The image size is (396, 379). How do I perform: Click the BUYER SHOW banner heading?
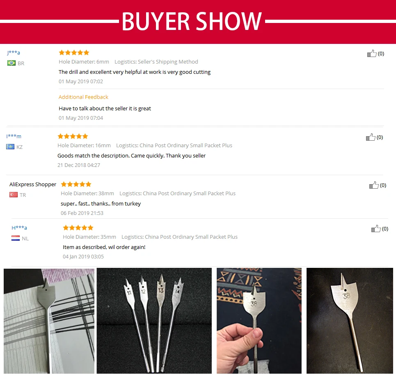point(192,21)
